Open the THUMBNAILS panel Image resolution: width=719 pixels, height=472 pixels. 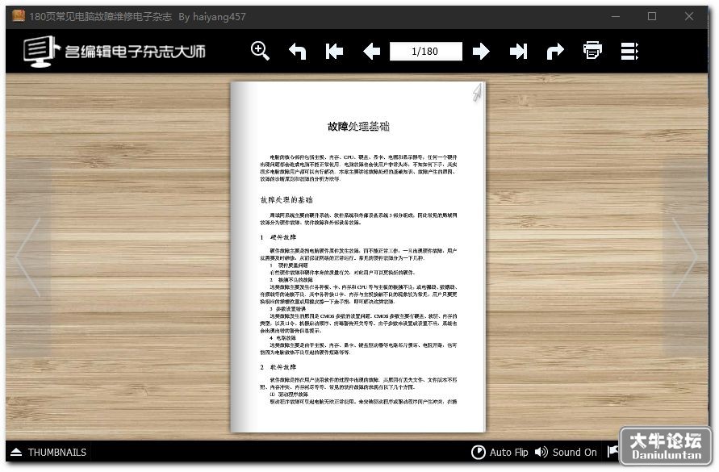[x=48, y=453]
